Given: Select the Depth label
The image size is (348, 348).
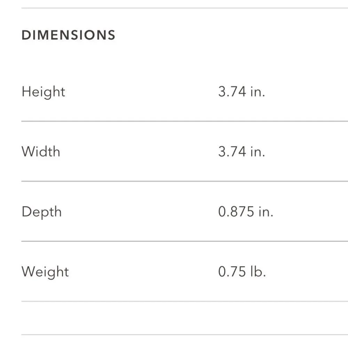Looking at the screenshot, I should tap(41, 212).
